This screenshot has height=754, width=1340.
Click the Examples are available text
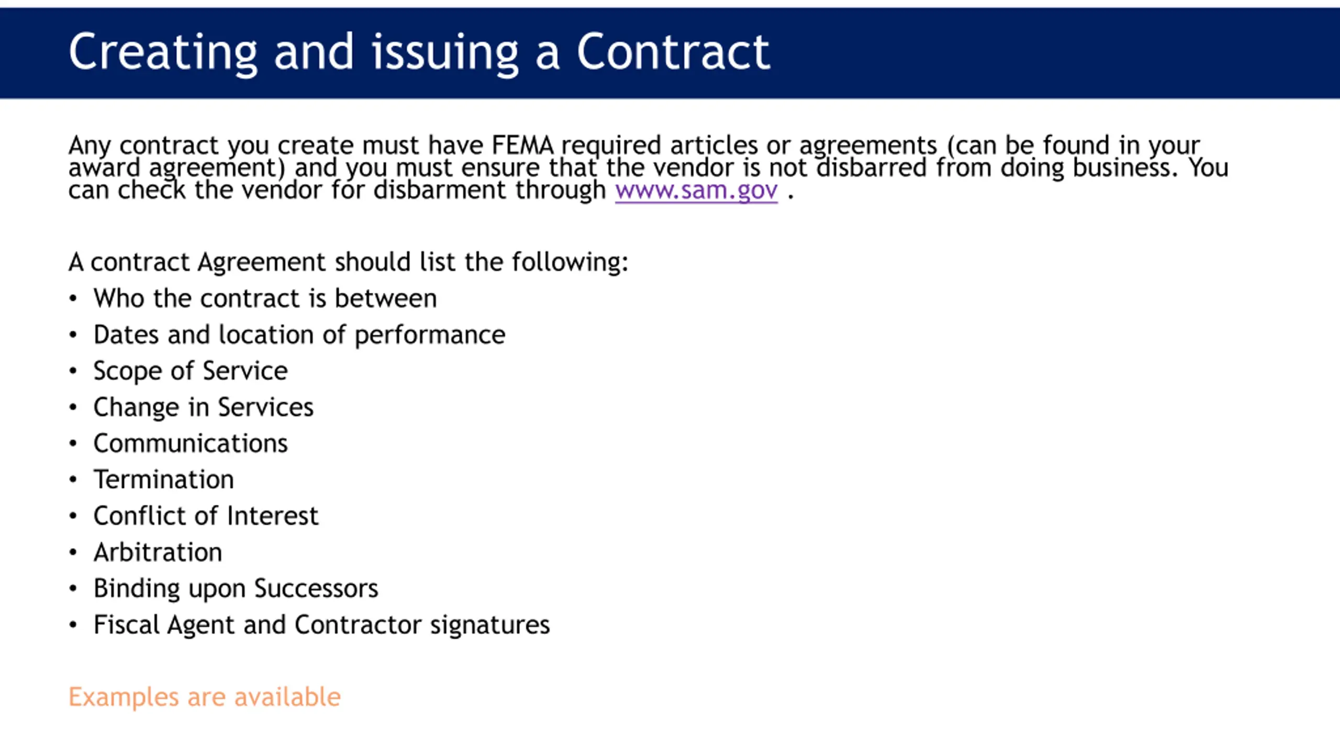tap(205, 696)
